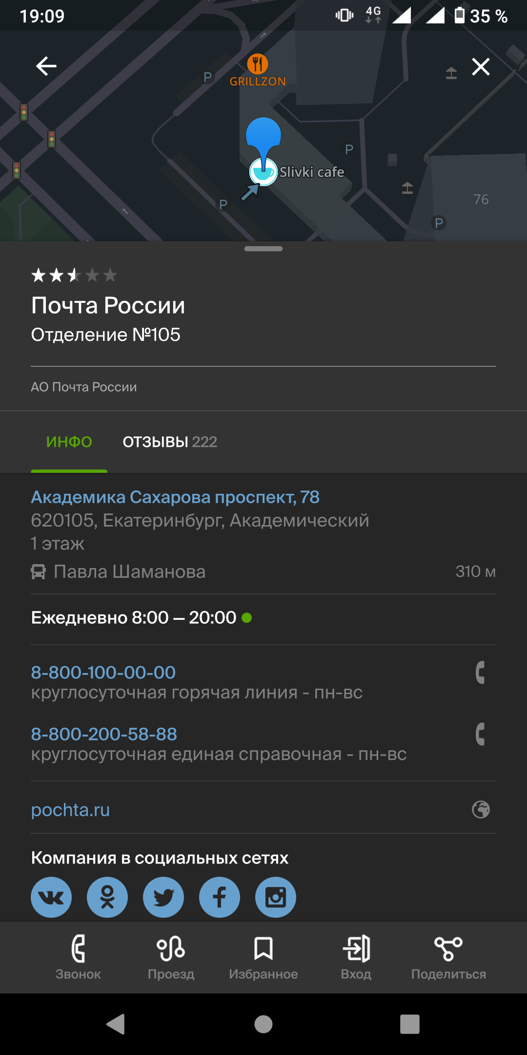Viewport: 527px width, 1055px height.
Task: Call the hotline 8-800-100-00-00
Action: point(103,673)
